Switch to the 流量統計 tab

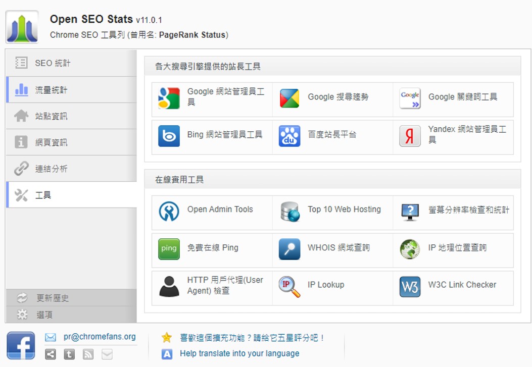[x=71, y=90]
